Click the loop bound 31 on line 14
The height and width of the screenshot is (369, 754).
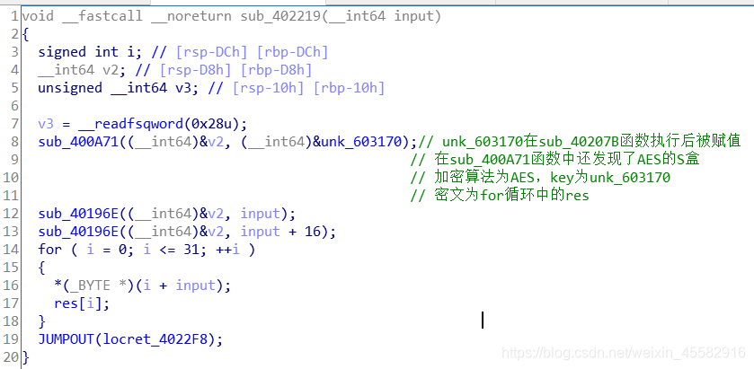click(191, 250)
